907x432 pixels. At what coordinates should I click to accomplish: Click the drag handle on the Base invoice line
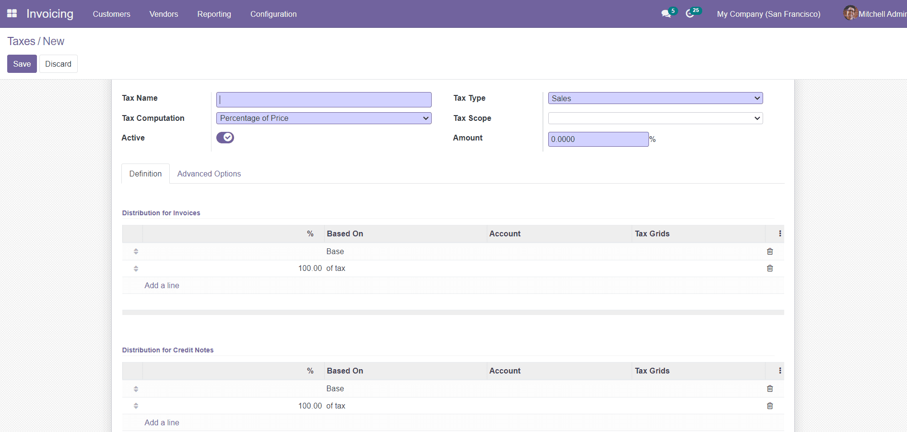click(x=136, y=251)
